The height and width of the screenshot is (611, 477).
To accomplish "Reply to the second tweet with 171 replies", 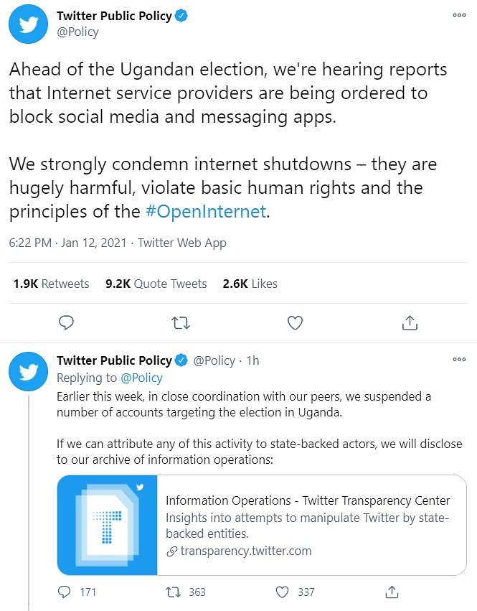I will (x=65, y=592).
